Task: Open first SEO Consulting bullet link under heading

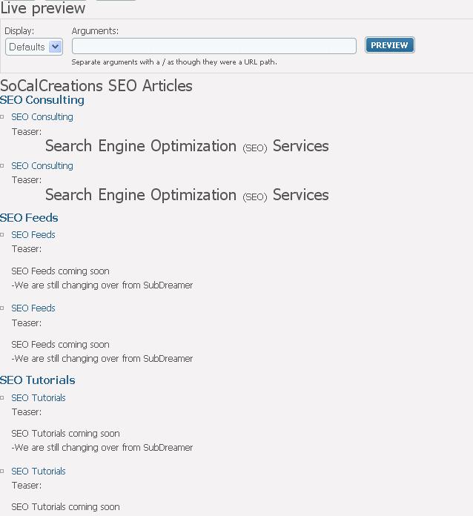Action: click(42, 117)
